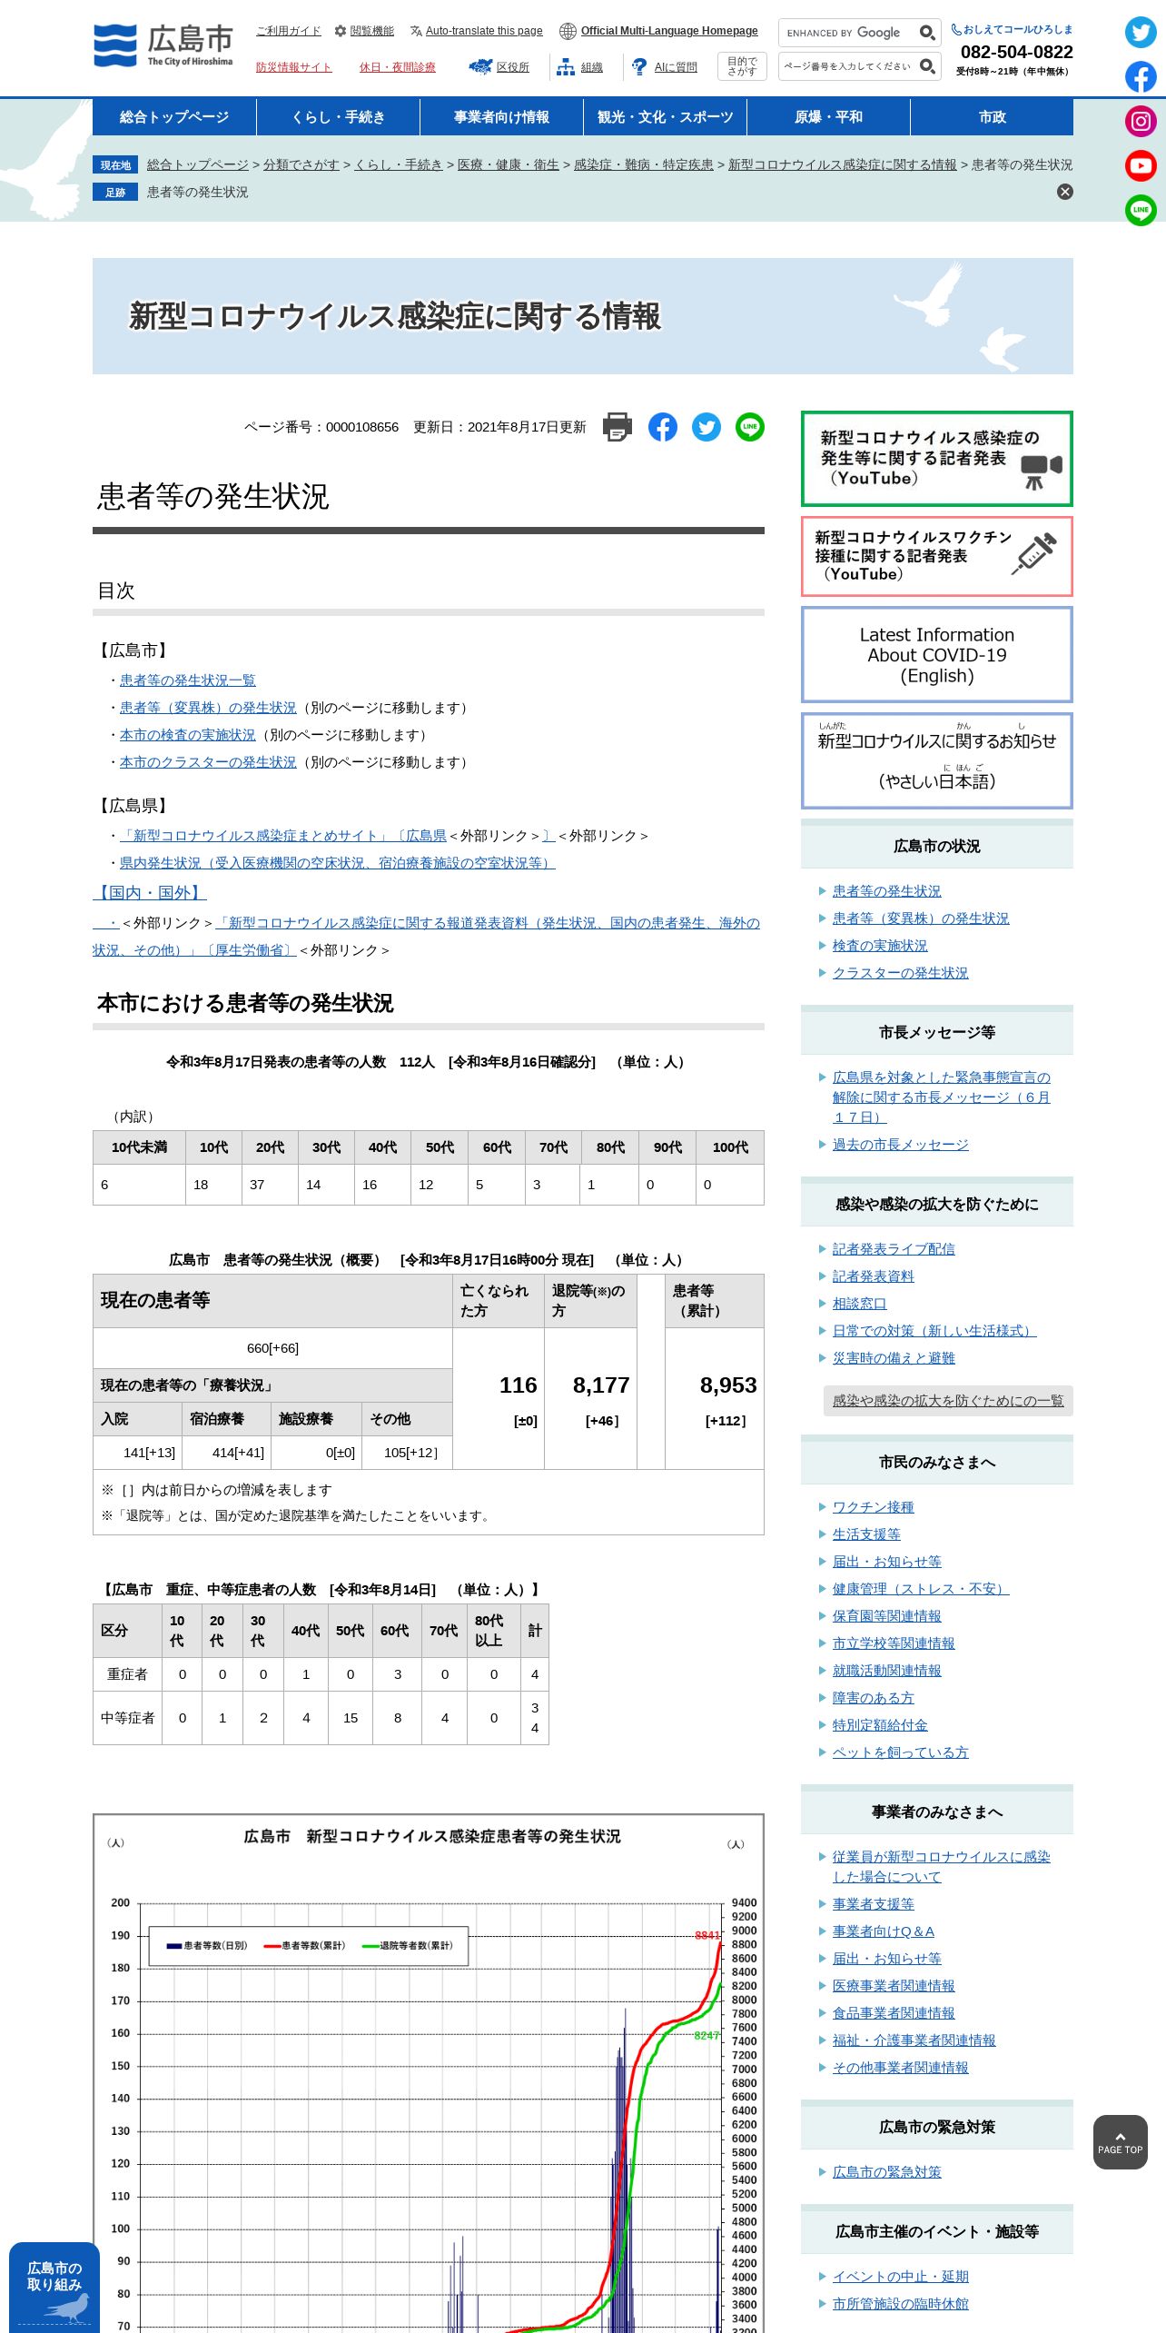The height and width of the screenshot is (2333, 1166).
Task: Open the 観光・文化・スポーツ nav tab
Action: (665, 117)
